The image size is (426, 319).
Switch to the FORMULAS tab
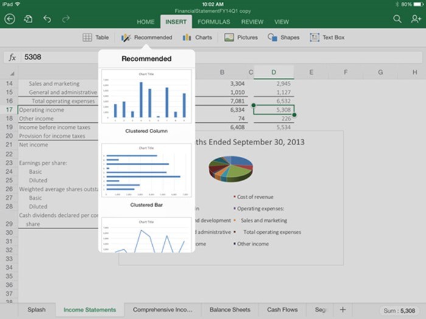pos(214,22)
